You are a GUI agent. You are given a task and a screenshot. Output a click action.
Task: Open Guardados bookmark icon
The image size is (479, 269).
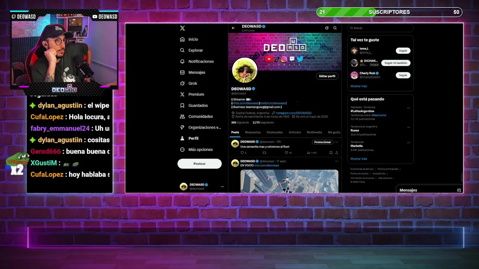(x=182, y=105)
